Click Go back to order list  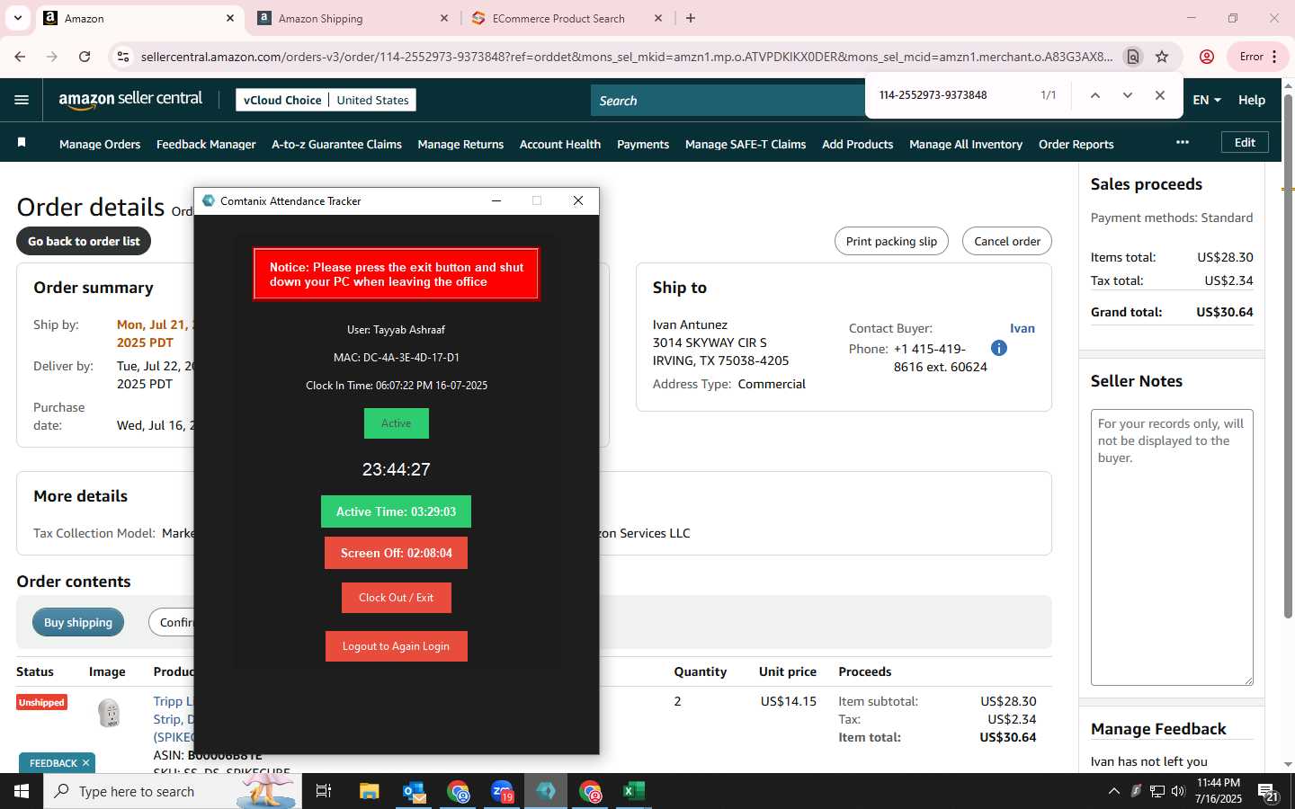click(84, 241)
